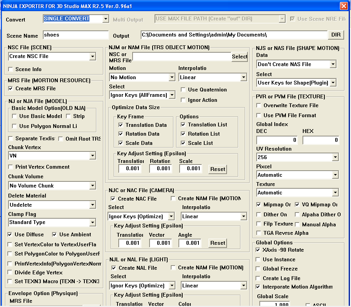Image resolution: width=351 pixels, height=307 pixels.
Task: Open camera Ignor Keys (Optimize) dropdown
Action: point(141,216)
